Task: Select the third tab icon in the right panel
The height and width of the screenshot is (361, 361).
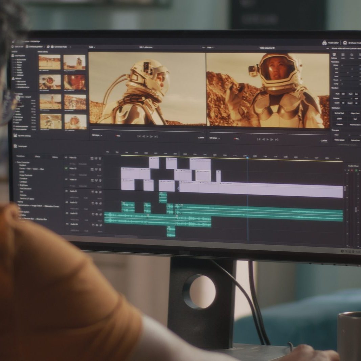Action: [x=352, y=55]
